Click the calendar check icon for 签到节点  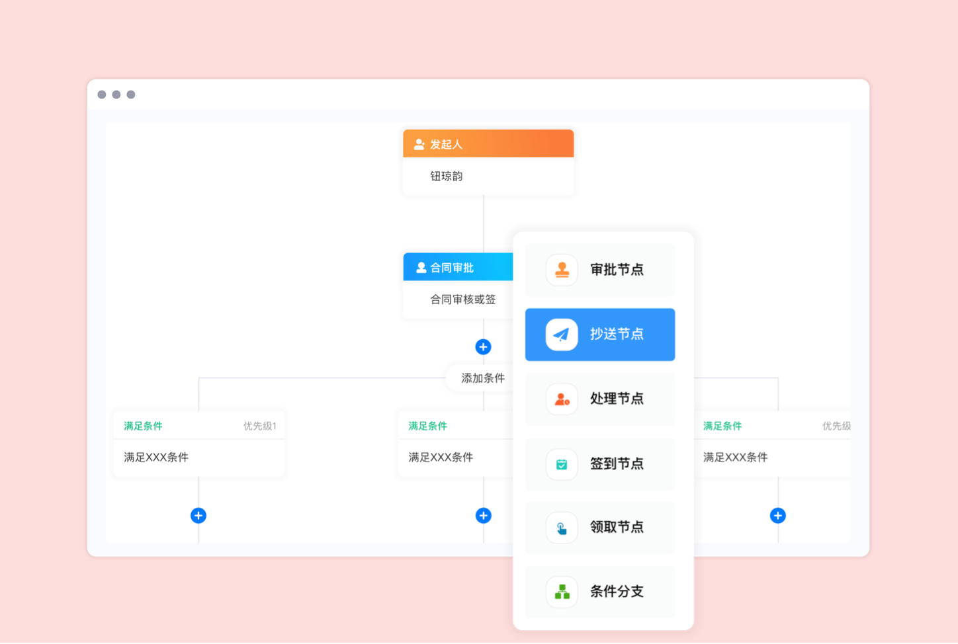point(562,464)
